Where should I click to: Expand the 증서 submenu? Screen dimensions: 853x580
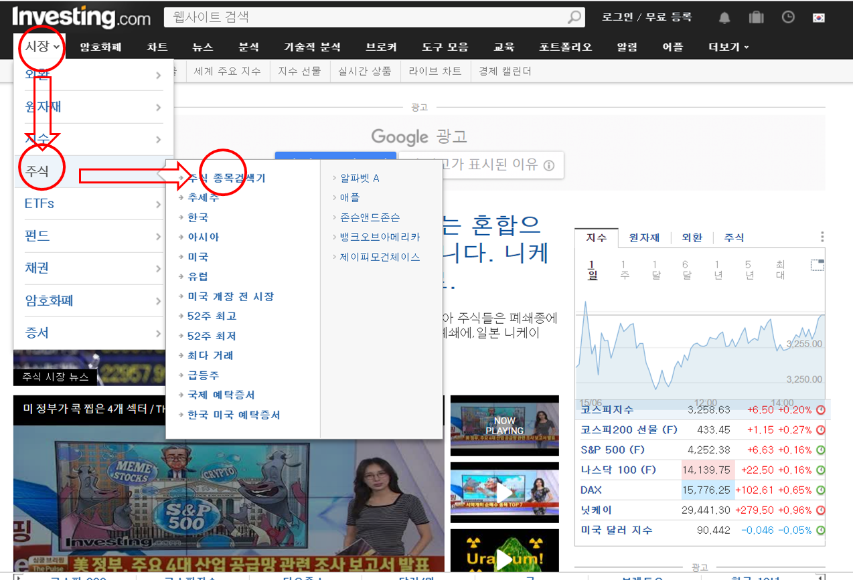pyautogui.click(x=94, y=332)
